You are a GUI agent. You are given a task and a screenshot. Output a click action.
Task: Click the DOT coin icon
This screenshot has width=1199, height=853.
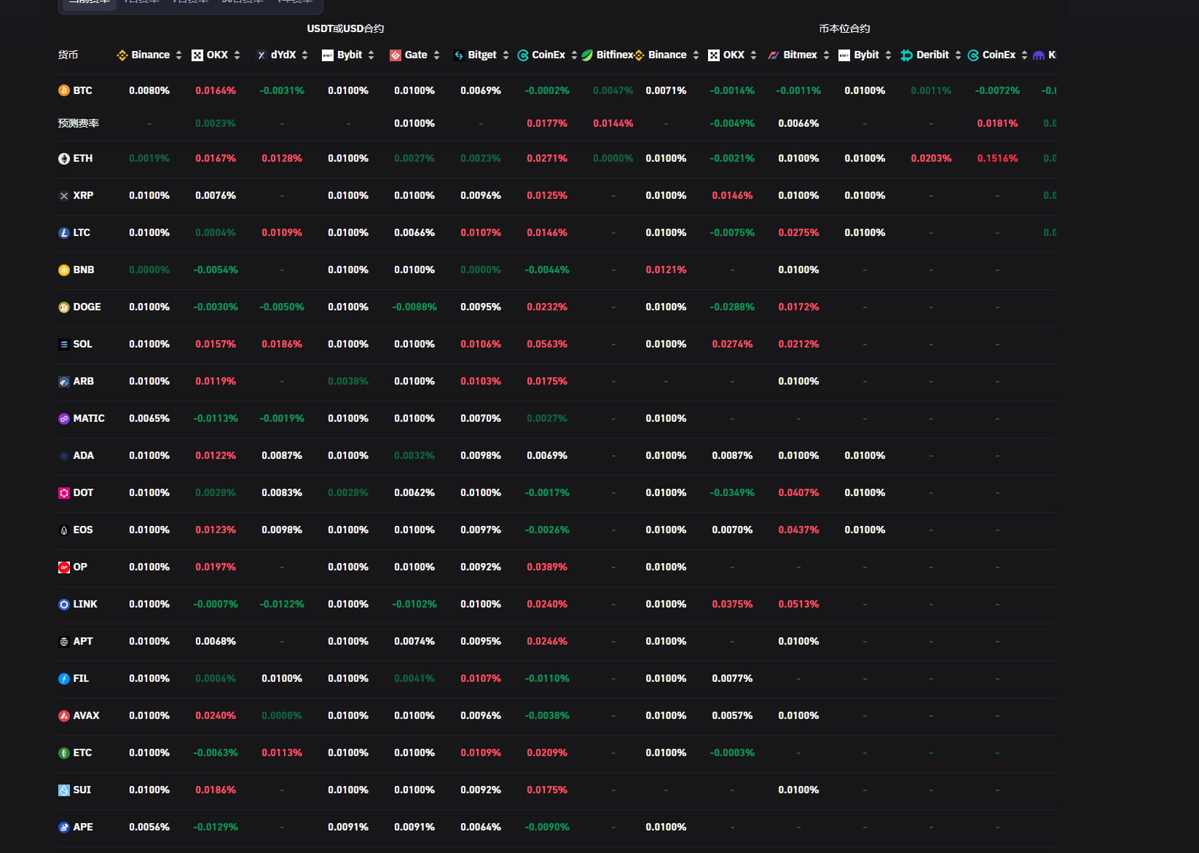[64, 492]
